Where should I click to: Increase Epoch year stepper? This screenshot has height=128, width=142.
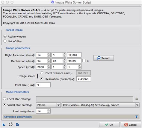click(x=49, y=66)
